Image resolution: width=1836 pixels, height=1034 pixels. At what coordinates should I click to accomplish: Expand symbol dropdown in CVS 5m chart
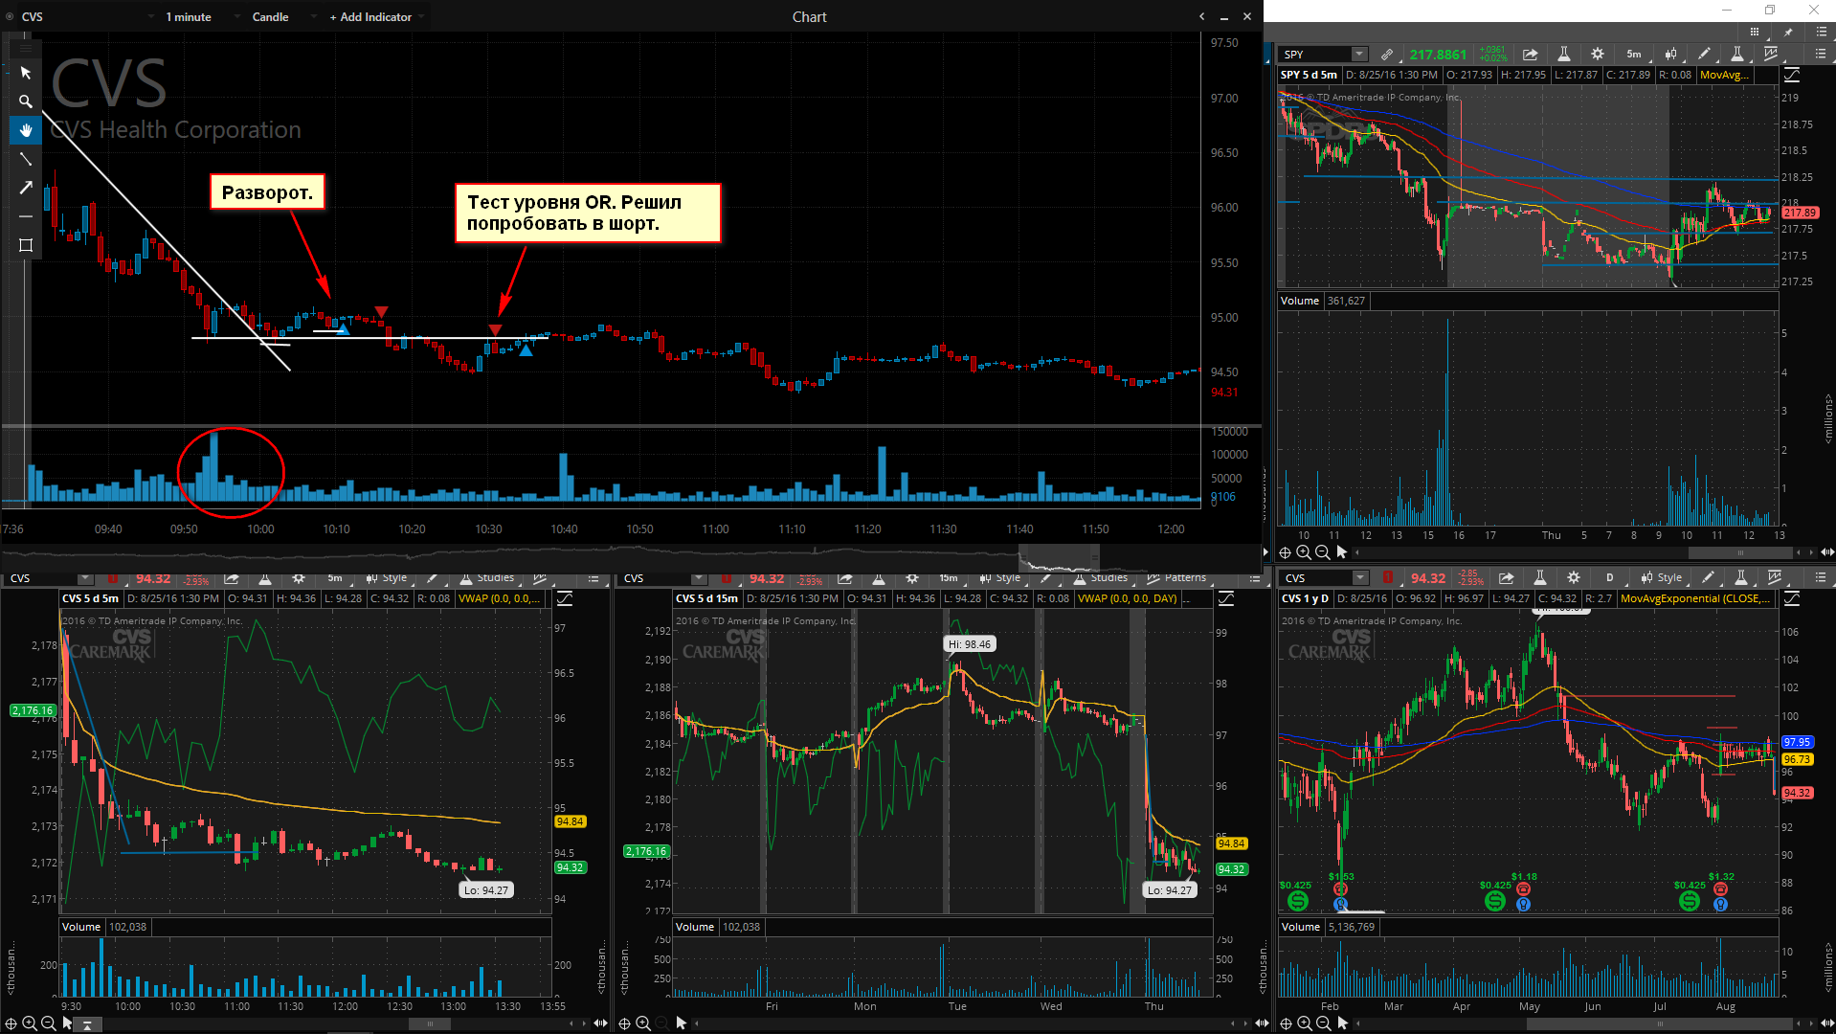[85, 578]
